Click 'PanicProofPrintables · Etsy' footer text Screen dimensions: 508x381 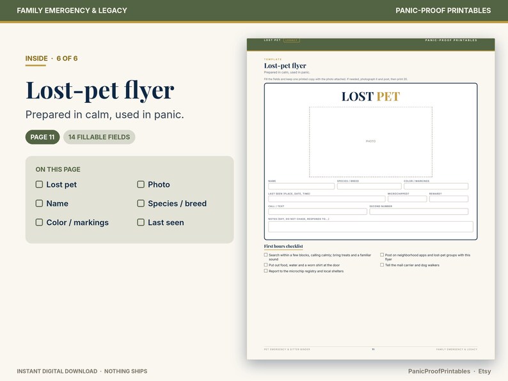pos(449,371)
